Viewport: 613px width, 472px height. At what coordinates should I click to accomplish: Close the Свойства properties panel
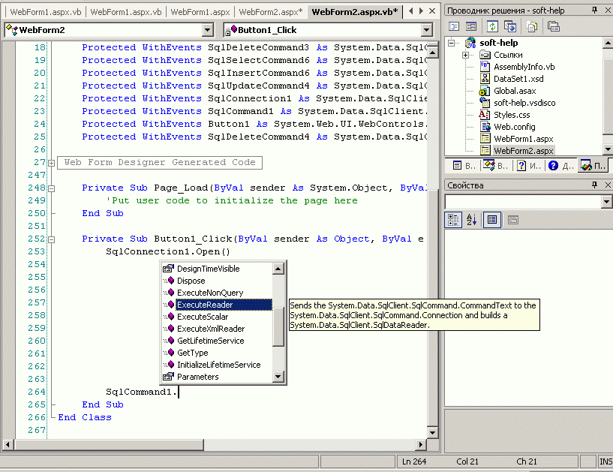point(608,185)
